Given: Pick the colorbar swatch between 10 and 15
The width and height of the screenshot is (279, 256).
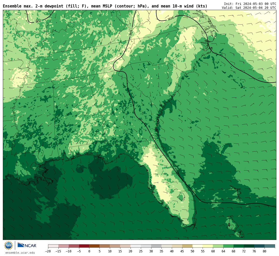Looking at the screenshot, I should point(115,246).
